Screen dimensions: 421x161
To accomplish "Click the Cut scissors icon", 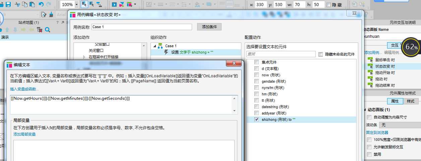I will 17,5.
